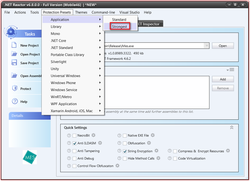
Task: Enable Control Flow Obfuscation checkbox
Action: click(x=74, y=166)
